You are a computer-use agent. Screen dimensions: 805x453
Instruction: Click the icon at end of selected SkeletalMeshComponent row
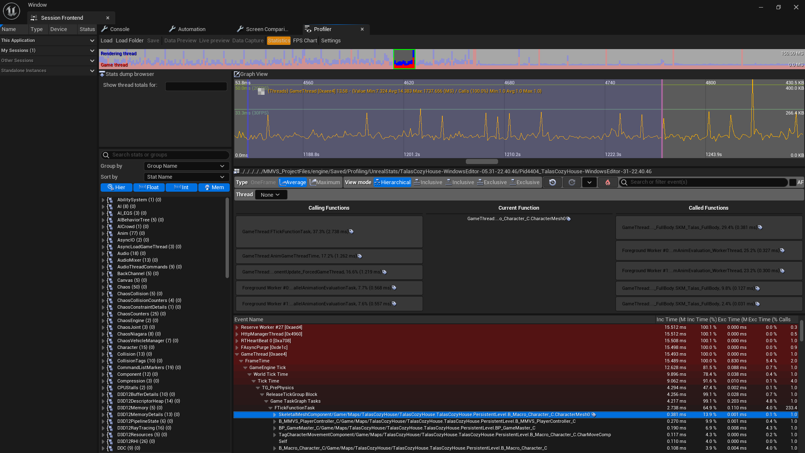click(594, 414)
